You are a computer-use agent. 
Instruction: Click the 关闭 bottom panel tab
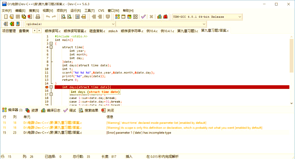107,110
